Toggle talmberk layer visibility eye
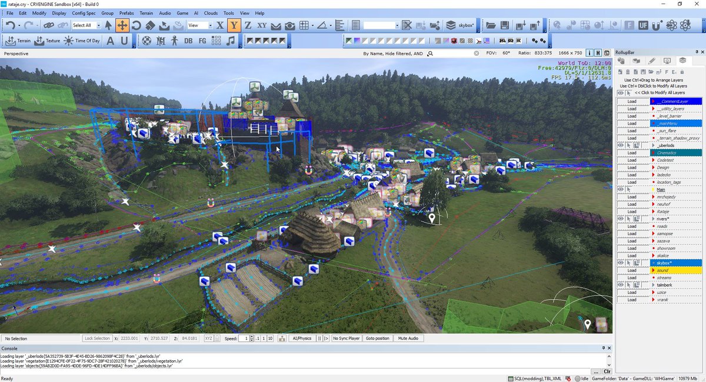 621,285
